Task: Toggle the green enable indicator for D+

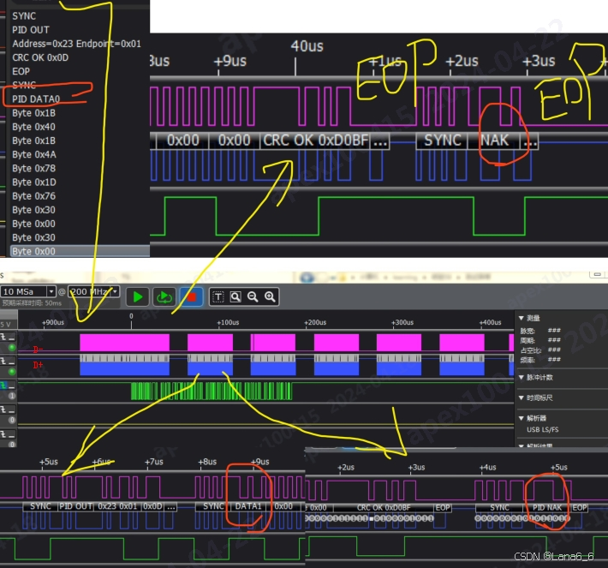Action: click(12, 372)
